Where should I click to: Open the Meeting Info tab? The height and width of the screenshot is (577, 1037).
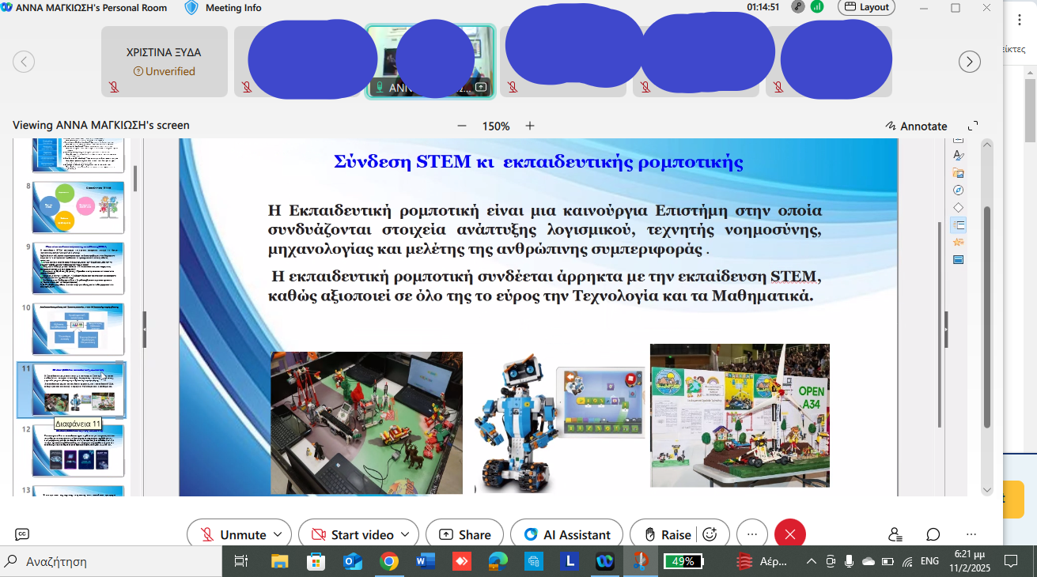point(233,8)
